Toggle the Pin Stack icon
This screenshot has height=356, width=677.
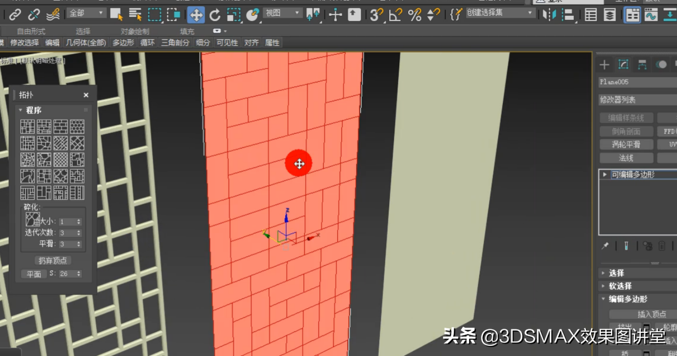point(605,246)
